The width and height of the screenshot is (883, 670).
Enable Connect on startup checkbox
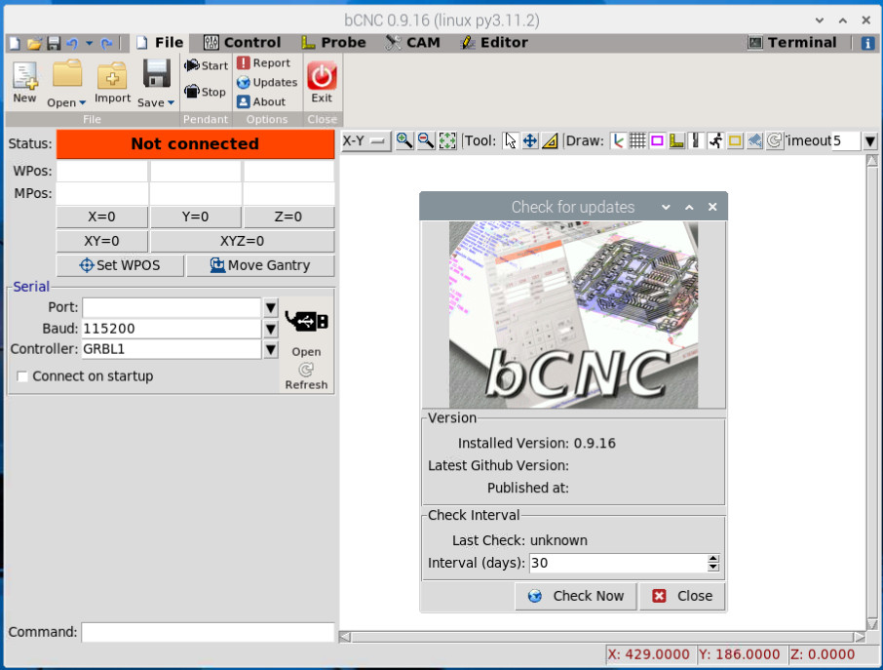tap(22, 376)
